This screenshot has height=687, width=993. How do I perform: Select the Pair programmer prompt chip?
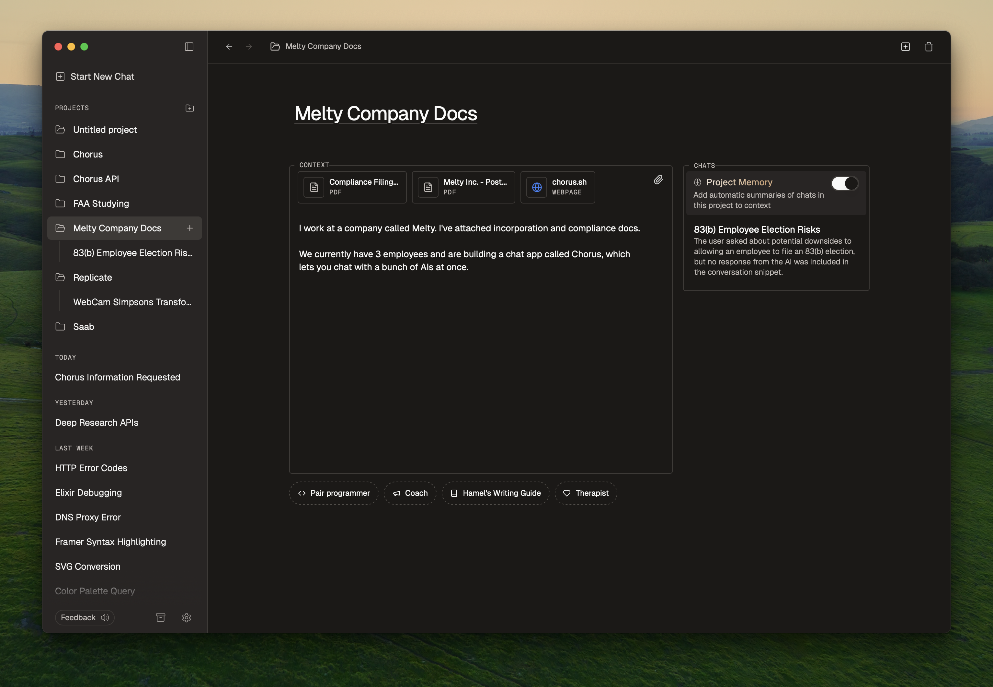pos(334,493)
